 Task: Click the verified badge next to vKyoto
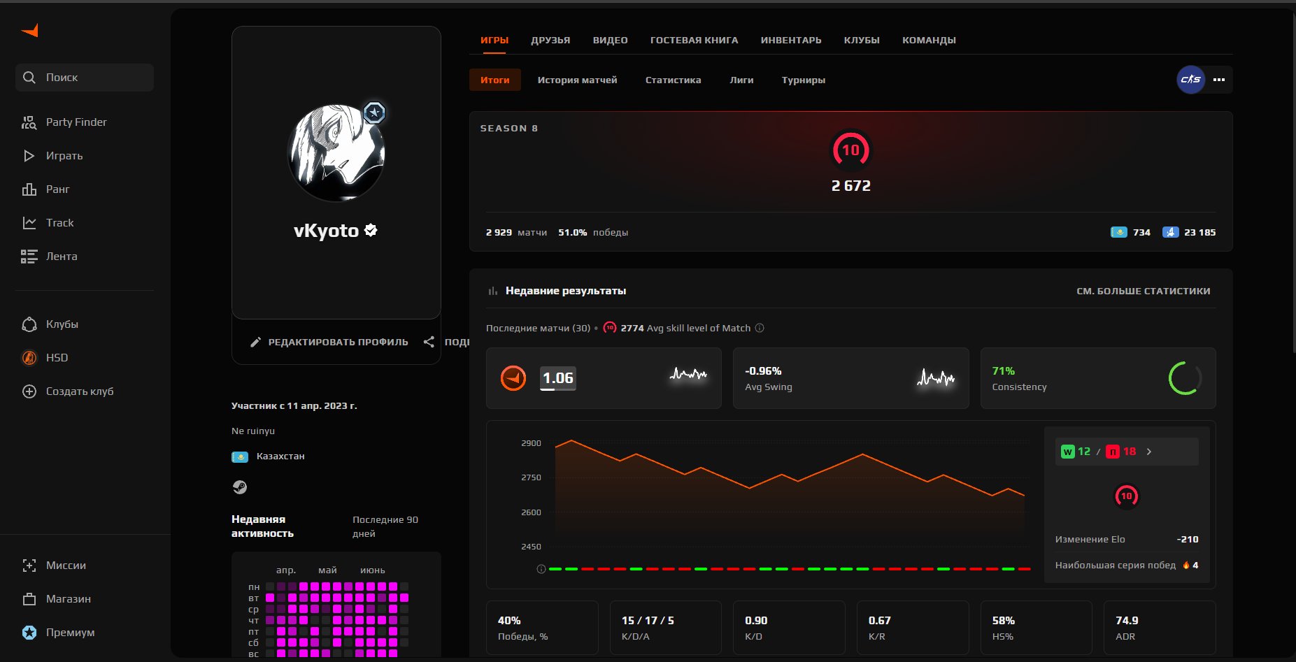coord(371,230)
